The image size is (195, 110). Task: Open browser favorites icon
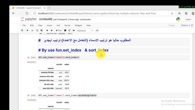point(179,13)
